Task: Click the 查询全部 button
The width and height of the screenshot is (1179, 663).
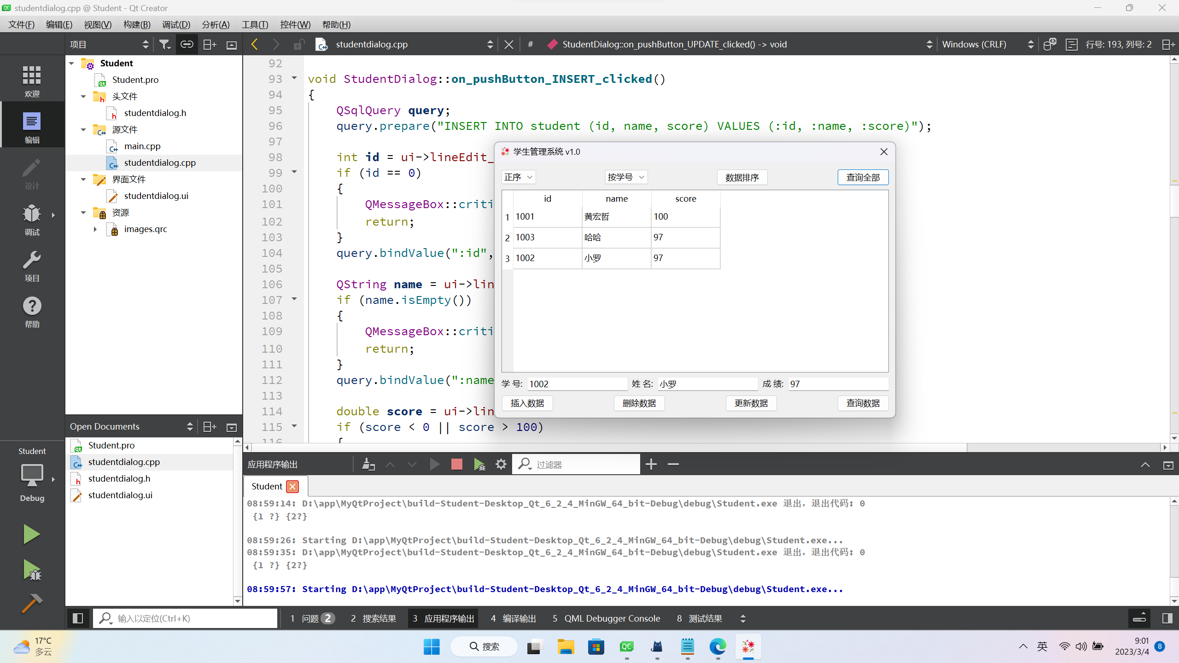Action: point(862,177)
